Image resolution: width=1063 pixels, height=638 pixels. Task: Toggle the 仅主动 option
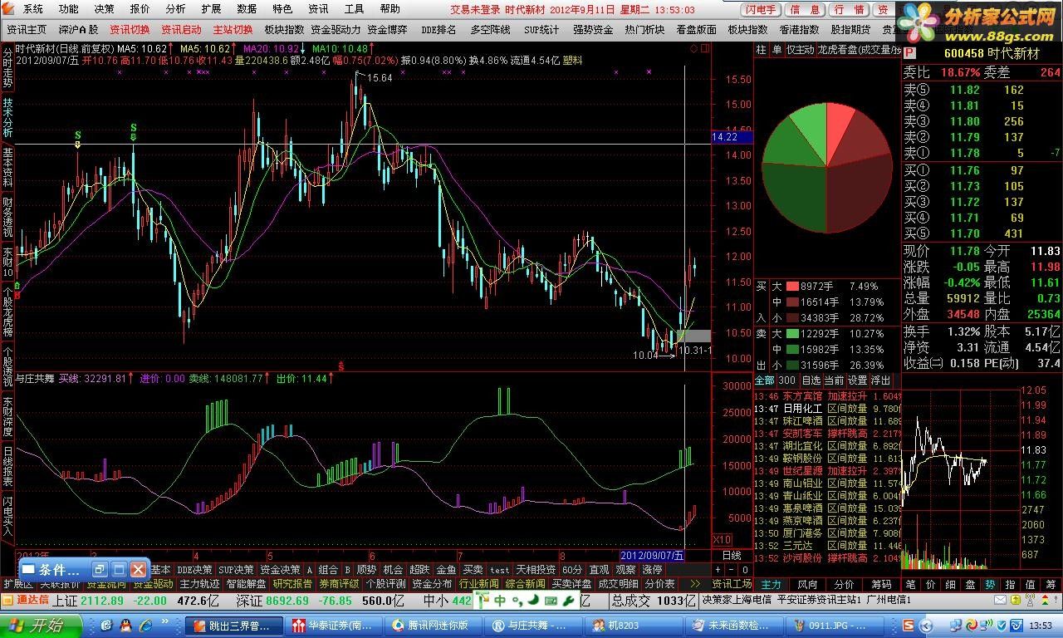800,50
